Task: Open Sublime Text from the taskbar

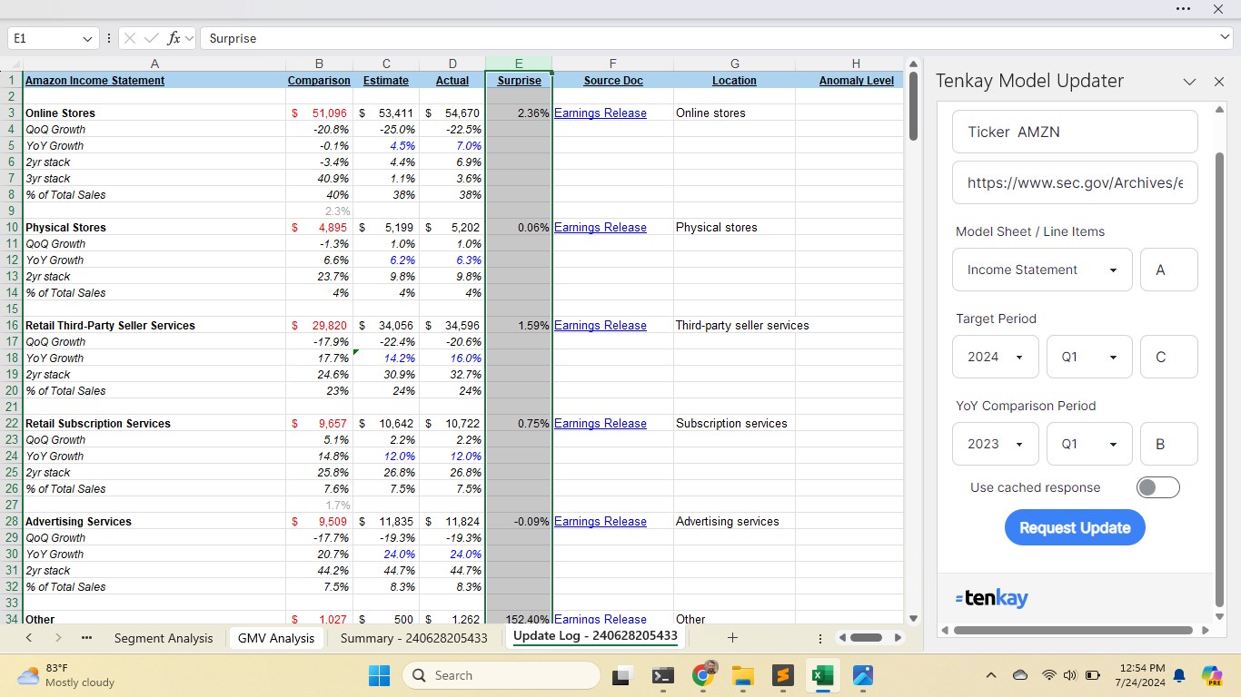Action: [x=783, y=675]
